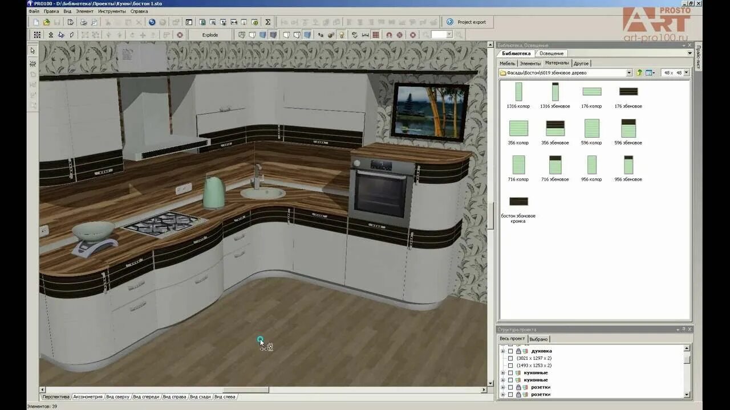The width and height of the screenshot is (730, 410).
Task: Switch to the Вид сверху view tab
Action: tap(118, 397)
